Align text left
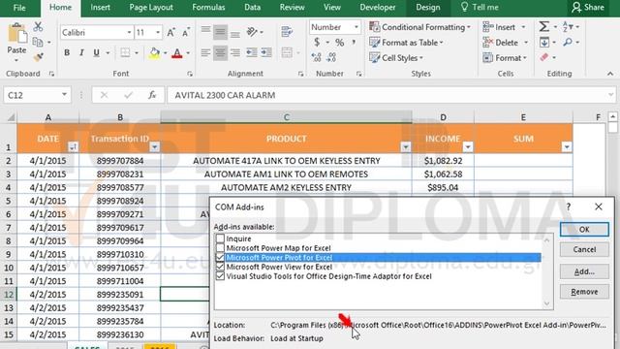The width and height of the screenshot is (620, 349). click(205, 52)
